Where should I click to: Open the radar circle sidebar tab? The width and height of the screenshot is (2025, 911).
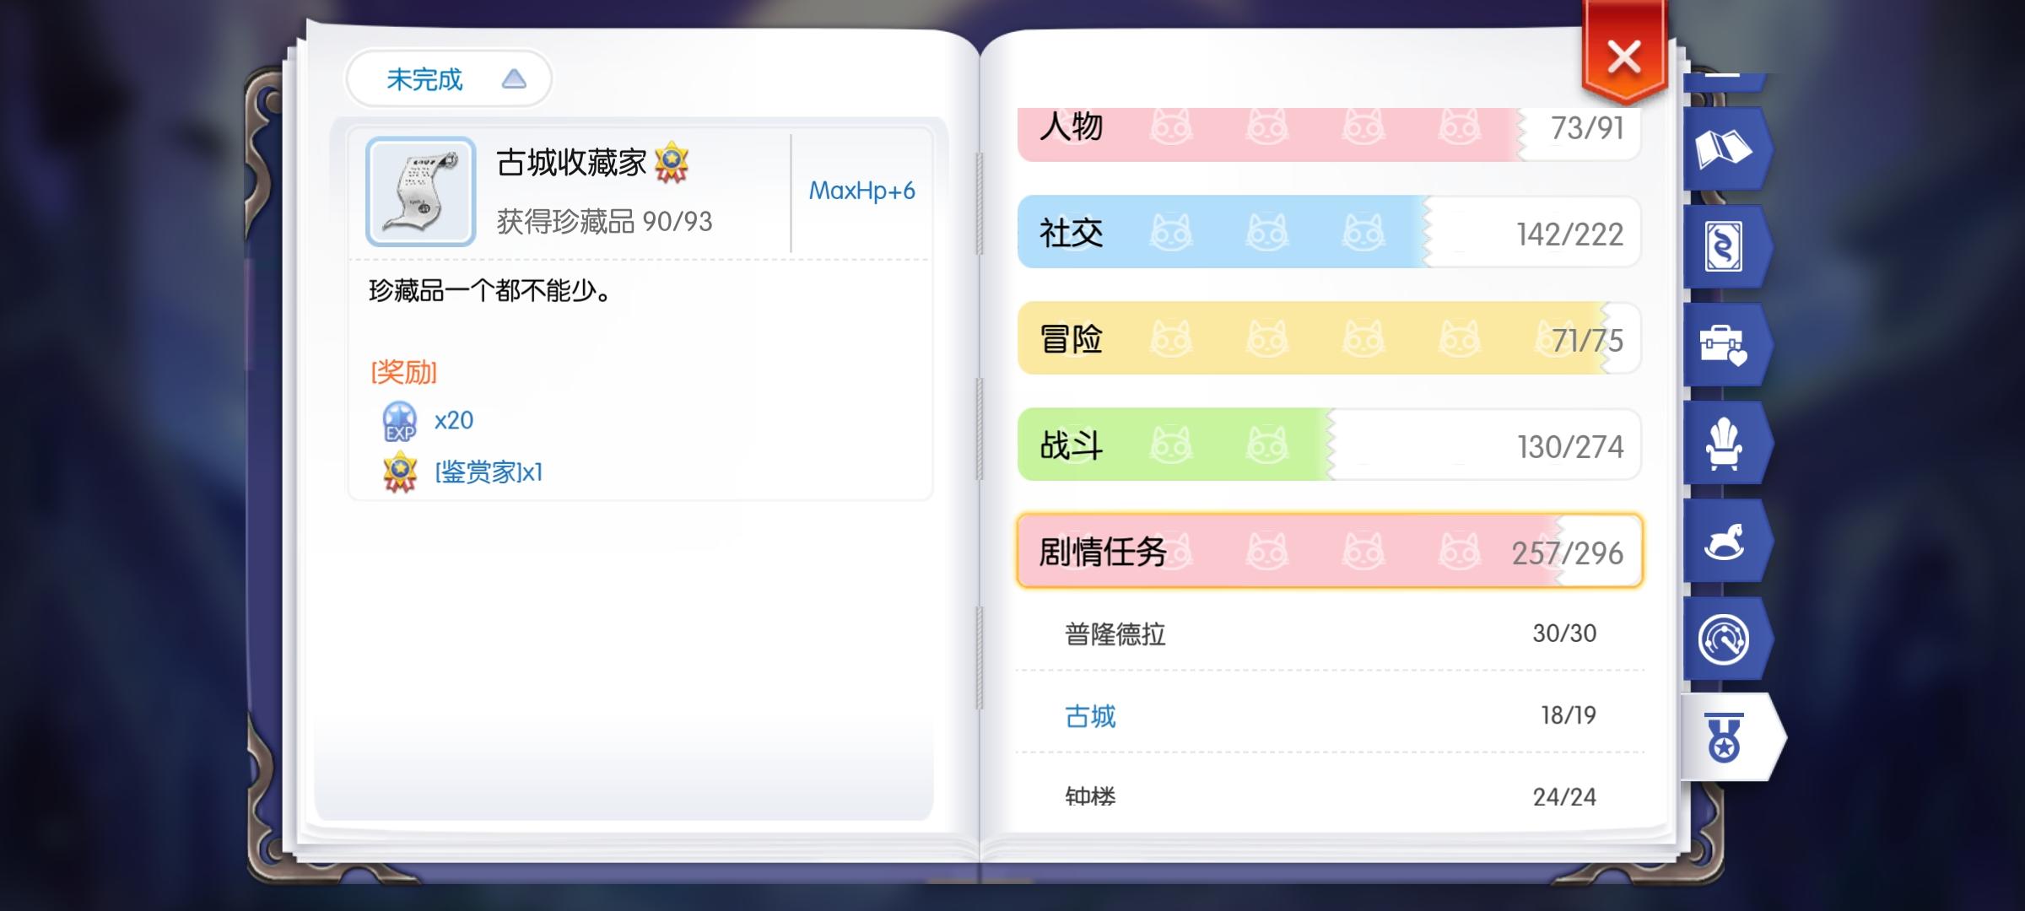(1723, 639)
